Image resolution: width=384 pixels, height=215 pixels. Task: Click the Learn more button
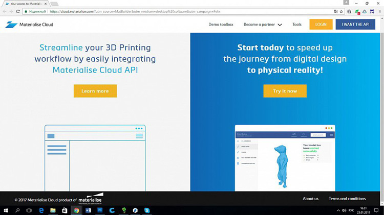click(x=95, y=91)
